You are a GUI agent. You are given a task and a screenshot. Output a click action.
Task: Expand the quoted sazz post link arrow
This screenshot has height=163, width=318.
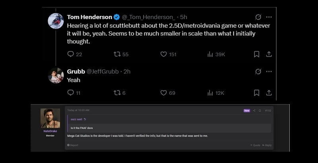(x=85, y=119)
